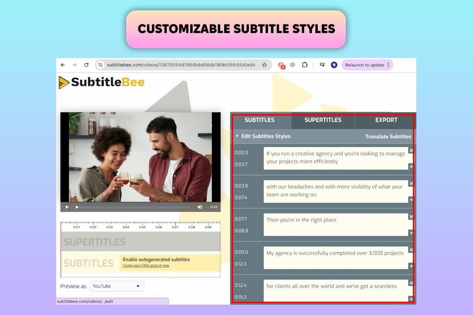
Task: Click the remaining time -0:29 readout
Action: (x=213, y=207)
